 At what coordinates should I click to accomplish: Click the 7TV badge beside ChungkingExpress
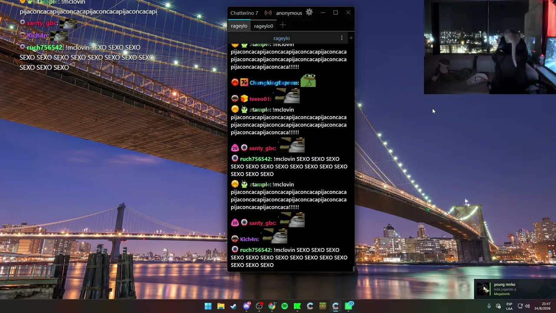click(x=244, y=83)
